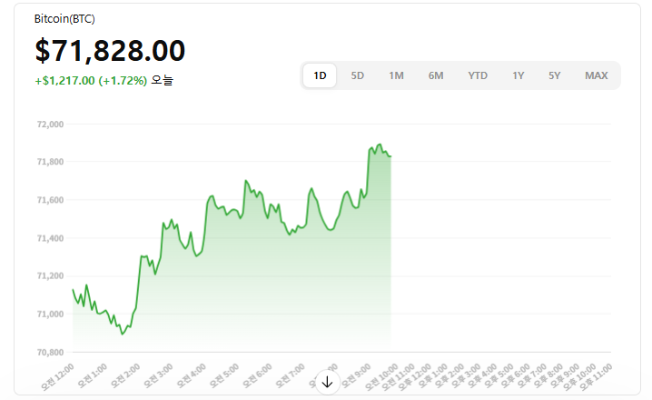Viewport: 652px width, 400px height.
Task: Select the YTD range tab
Action: (478, 75)
